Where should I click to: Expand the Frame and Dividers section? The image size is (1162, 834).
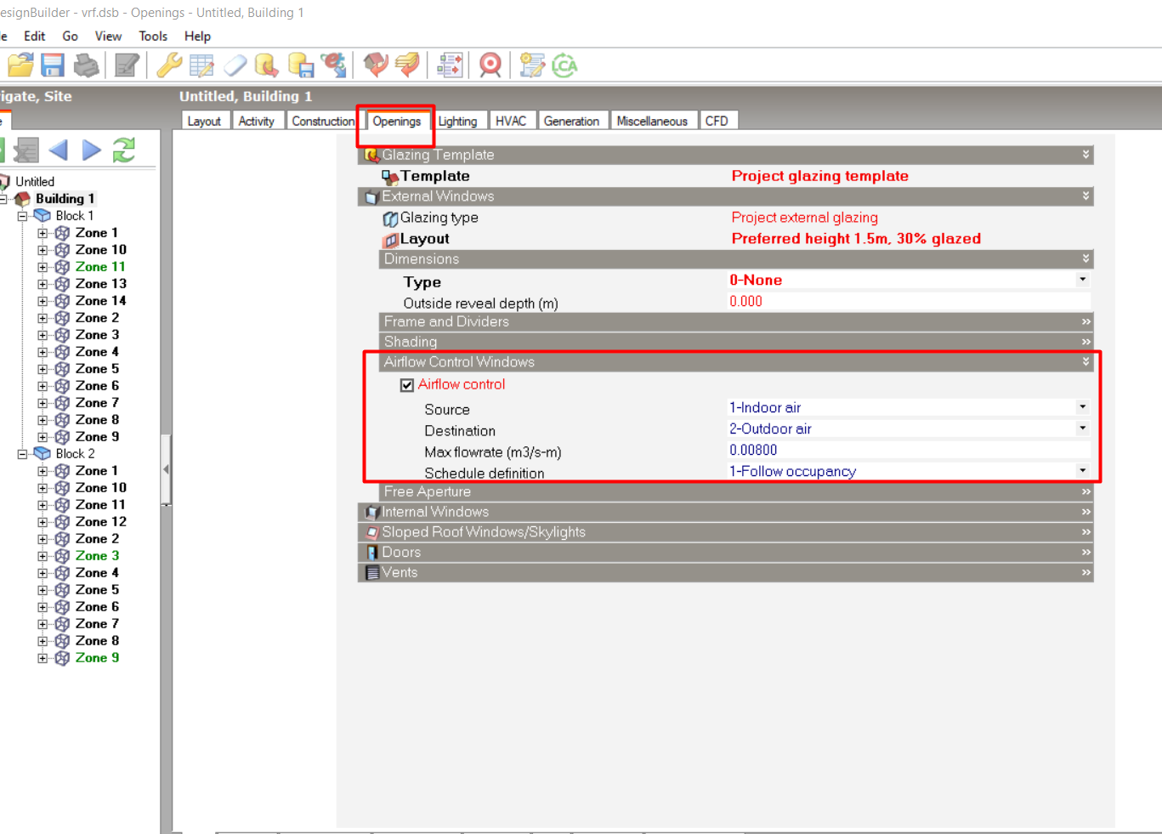736,321
